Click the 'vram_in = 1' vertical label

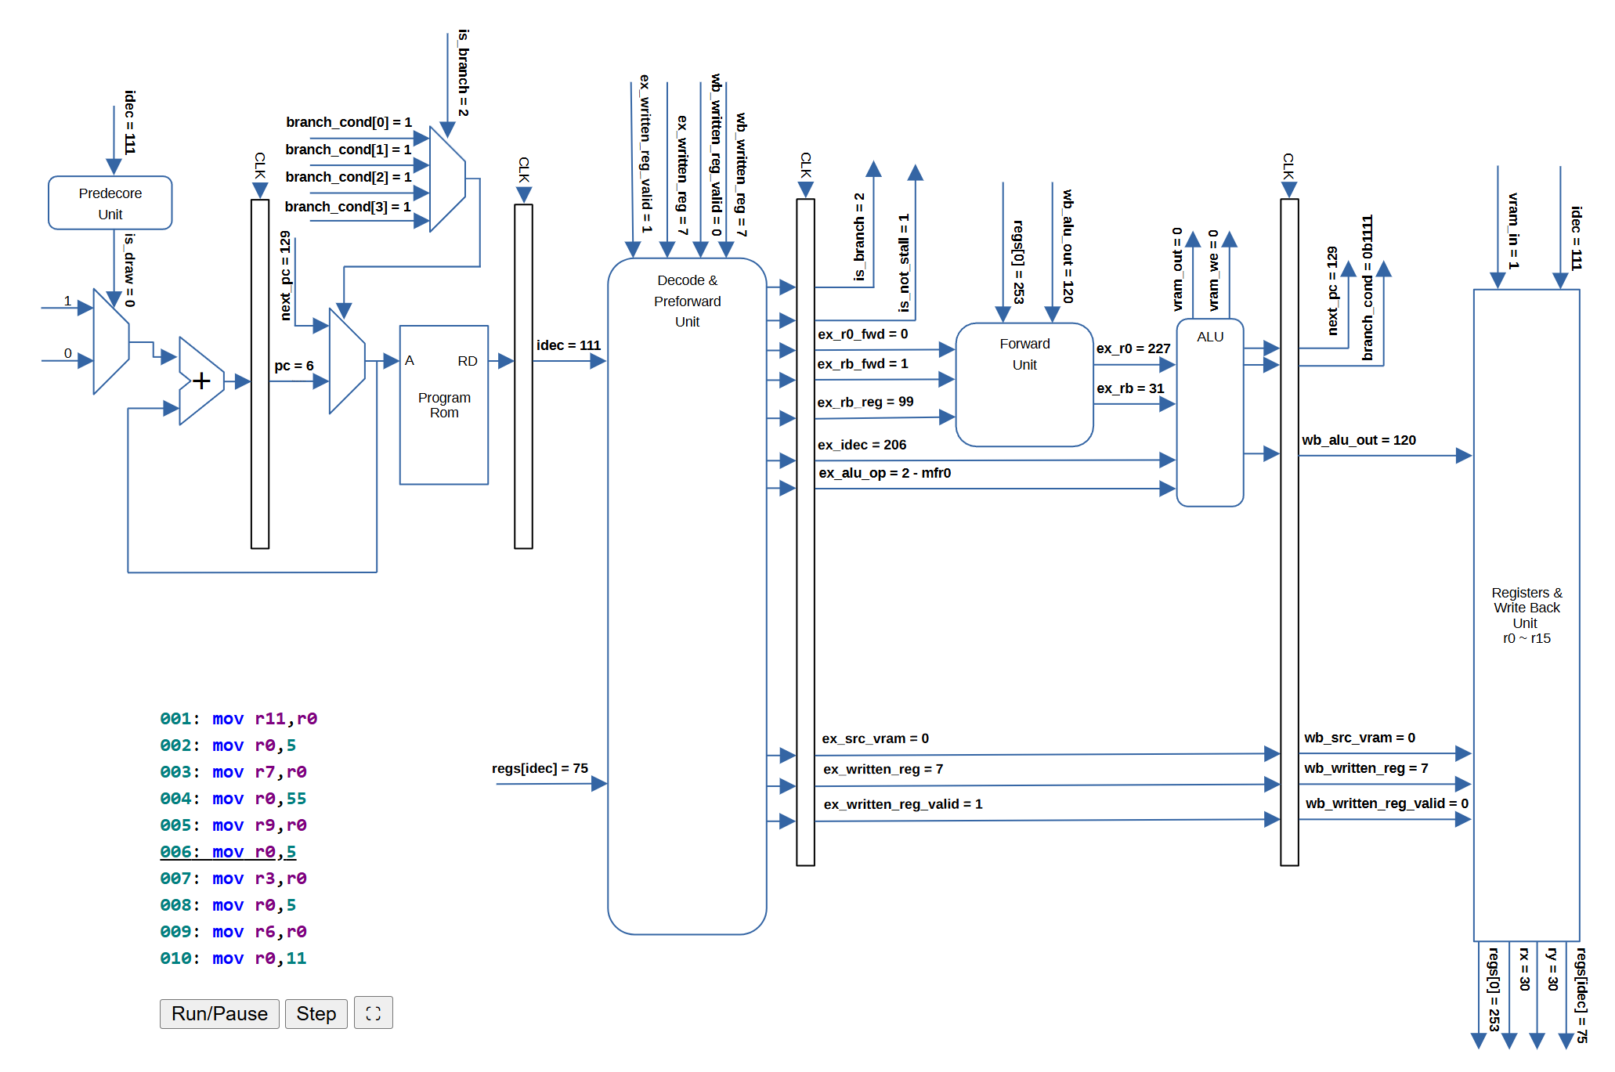pos(1513,231)
